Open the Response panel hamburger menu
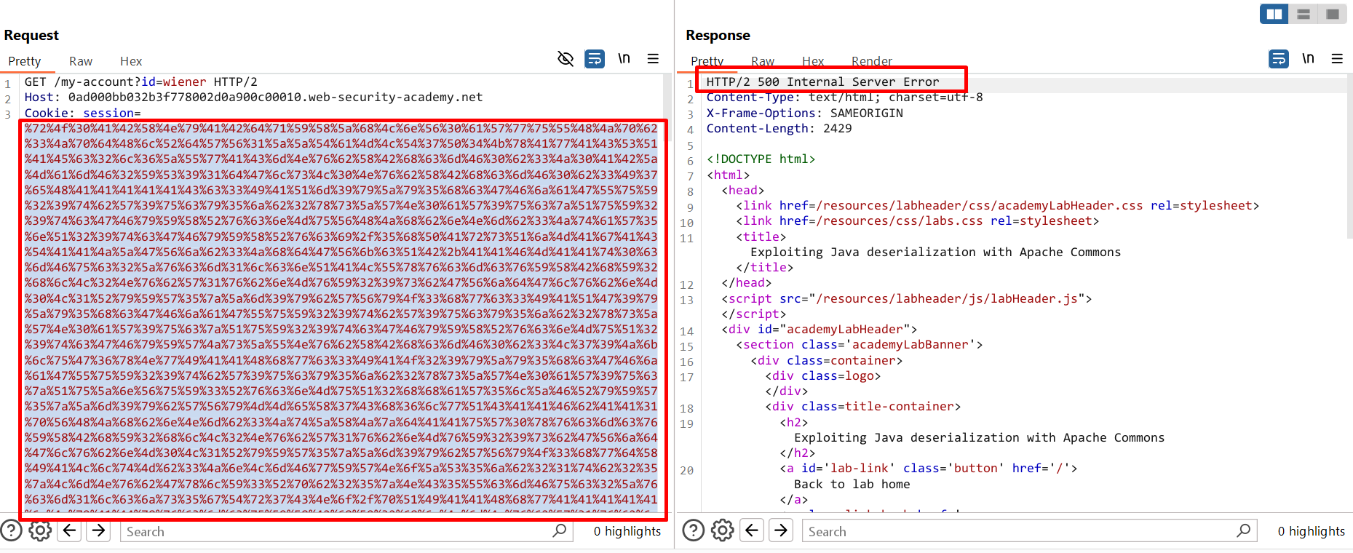The width and height of the screenshot is (1353, 553). pos(1337,59)
